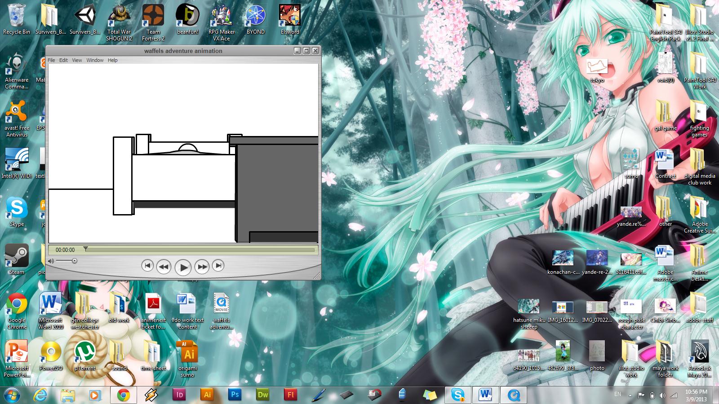Select the beanfun! desktop shortcut
719x404 pixels.
(x=187, y=19)
